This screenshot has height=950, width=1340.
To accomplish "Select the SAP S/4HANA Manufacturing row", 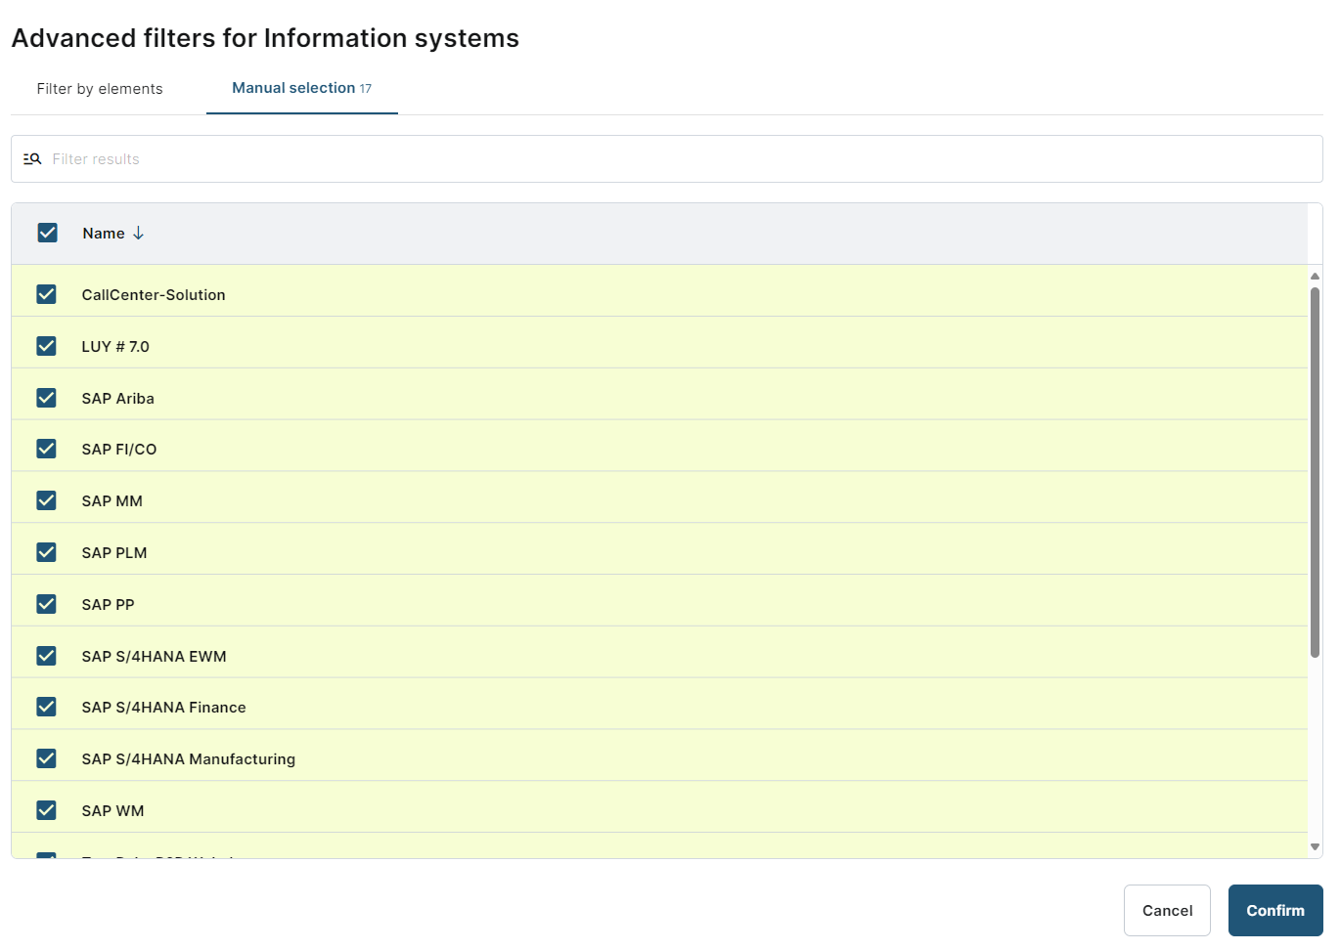I will pos(189,759).
